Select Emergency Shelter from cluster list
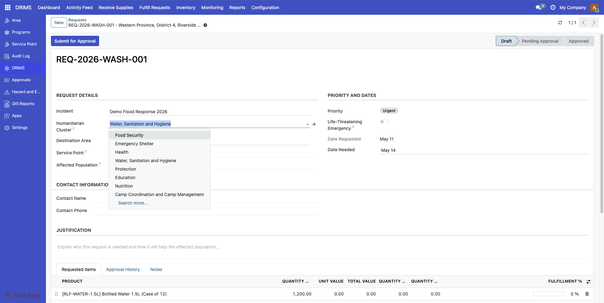This screenshot has height=303, width=604. (159, 144)
